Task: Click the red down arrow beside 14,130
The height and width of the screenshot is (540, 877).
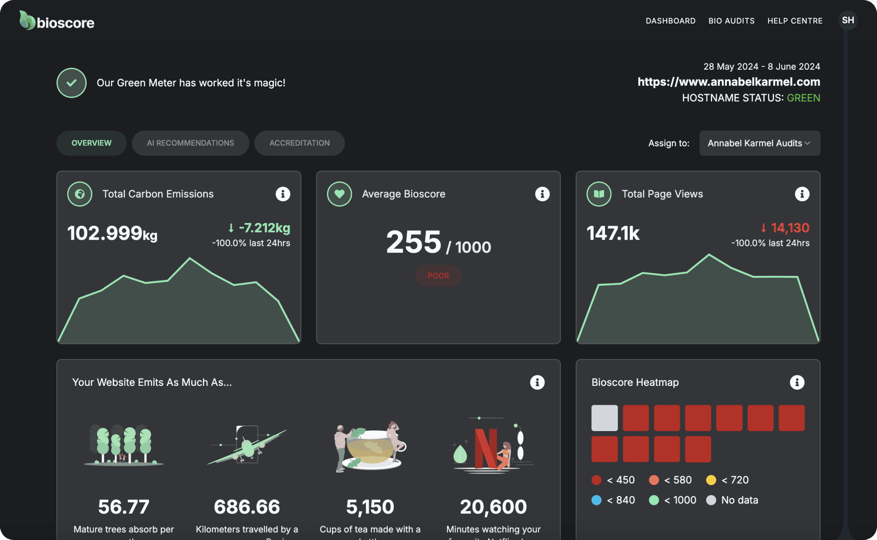Action: coord(763,228)
